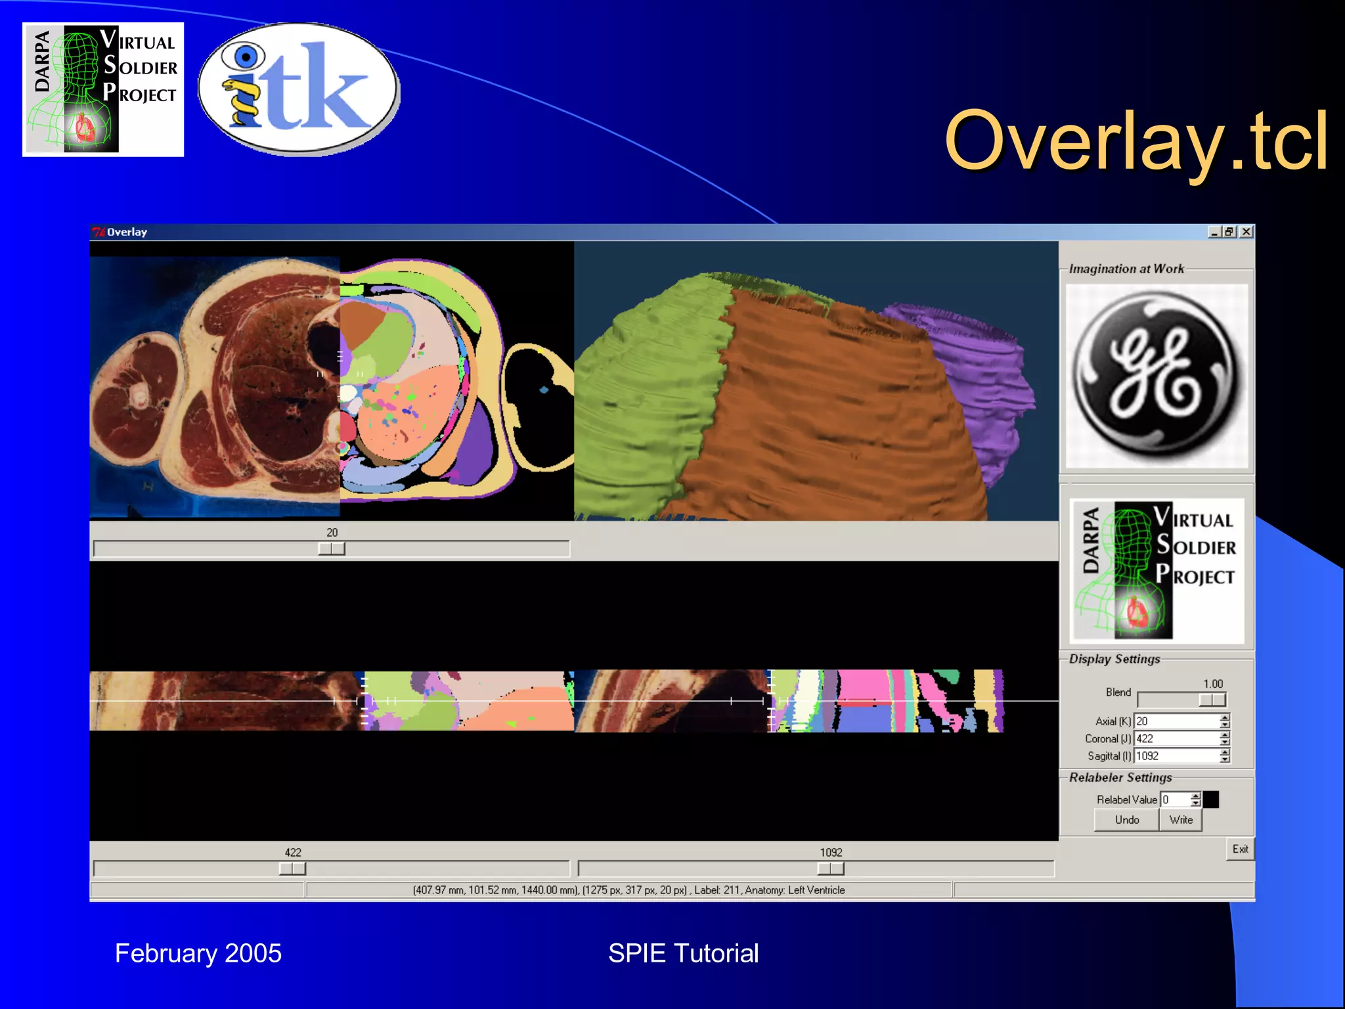Decrement the Coronal (J) spinbox down arrow
The height and width of the screenshot is (1009, 1345).
tap(1225, 742)
